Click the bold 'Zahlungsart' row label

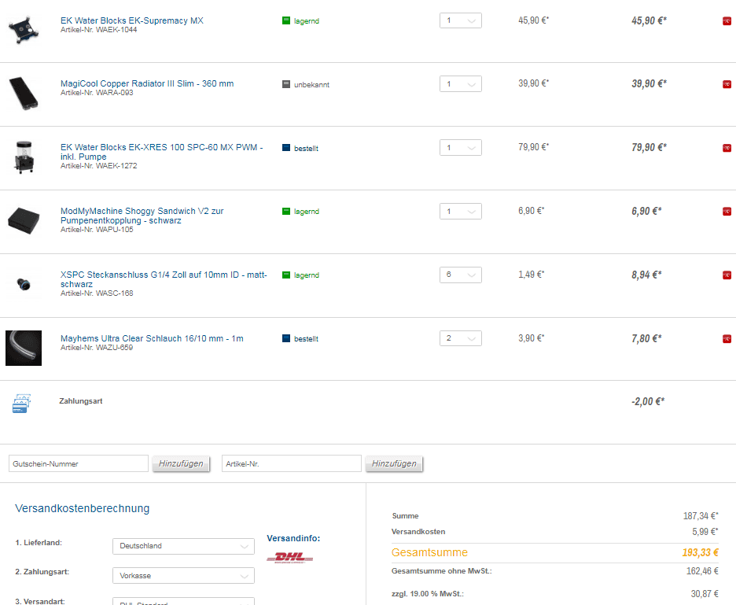tap(81, 401)
